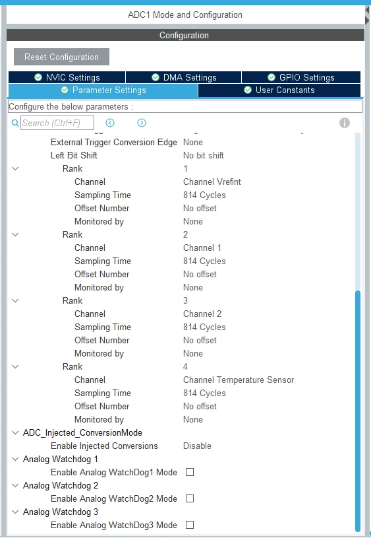Viewport: 371px width, 542px height.
Task: Enable Analog WatchDog3 Mode checkbox
Action: [190, 525]
